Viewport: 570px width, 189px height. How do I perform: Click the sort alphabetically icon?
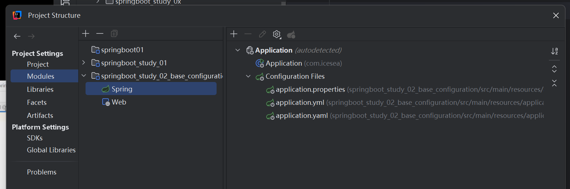pyautogui.click(x=554, y=51)
